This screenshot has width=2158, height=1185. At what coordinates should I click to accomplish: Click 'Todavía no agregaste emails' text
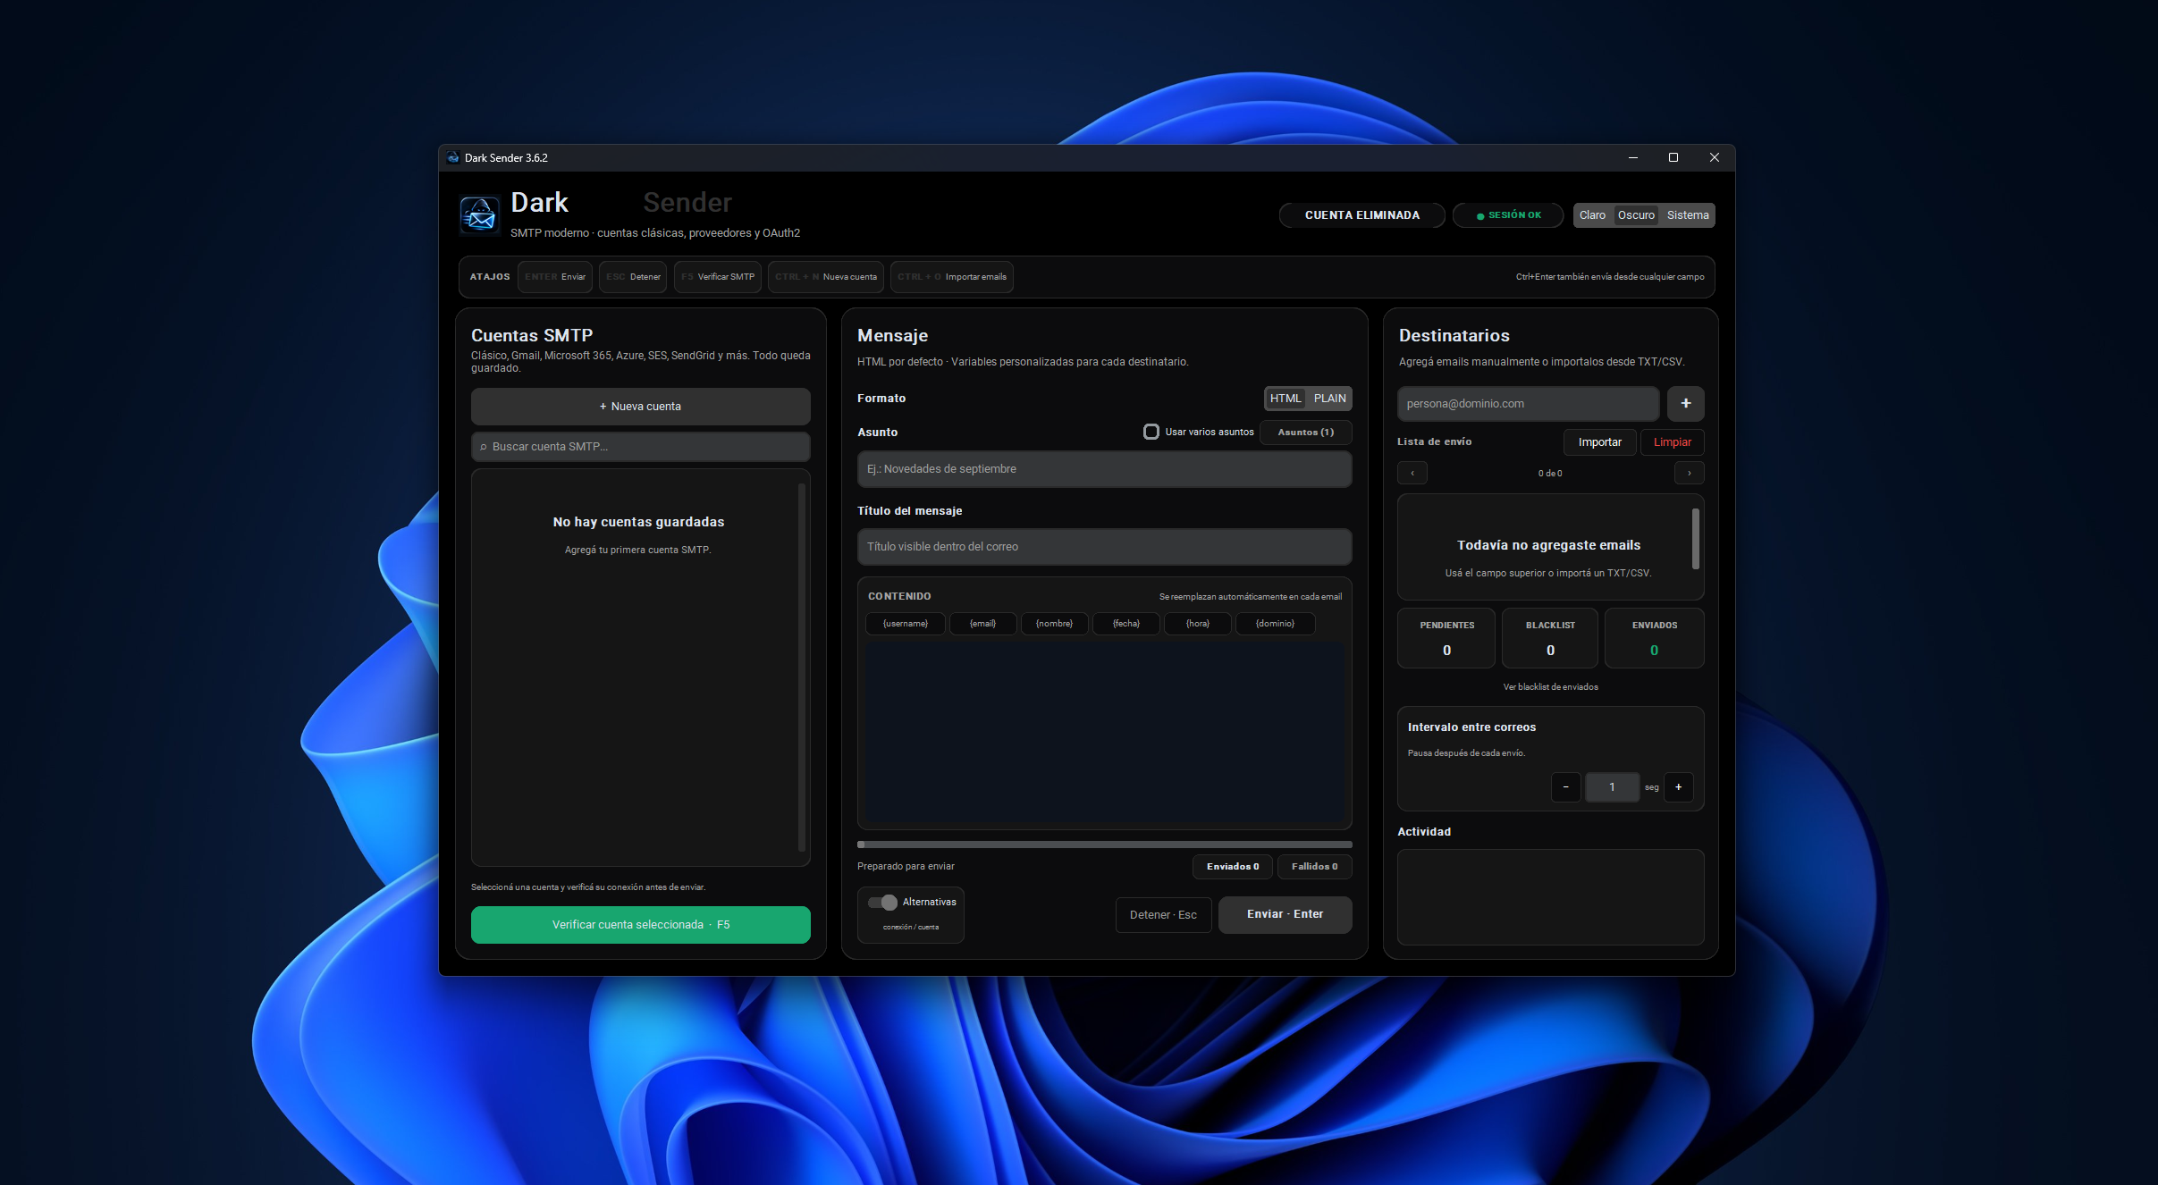click(x=1548, y=545)
